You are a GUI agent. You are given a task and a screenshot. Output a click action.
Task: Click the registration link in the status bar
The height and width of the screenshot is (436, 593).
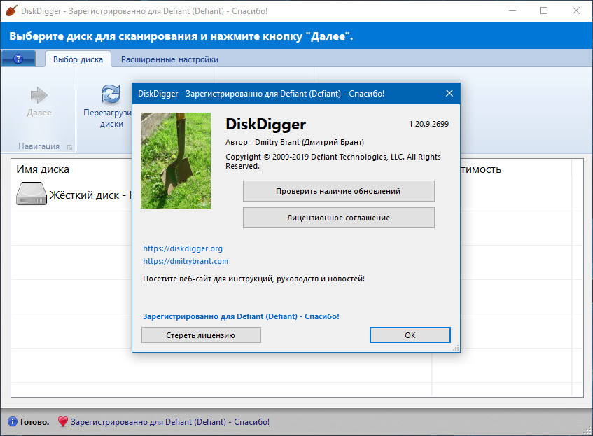pos(169,422)
